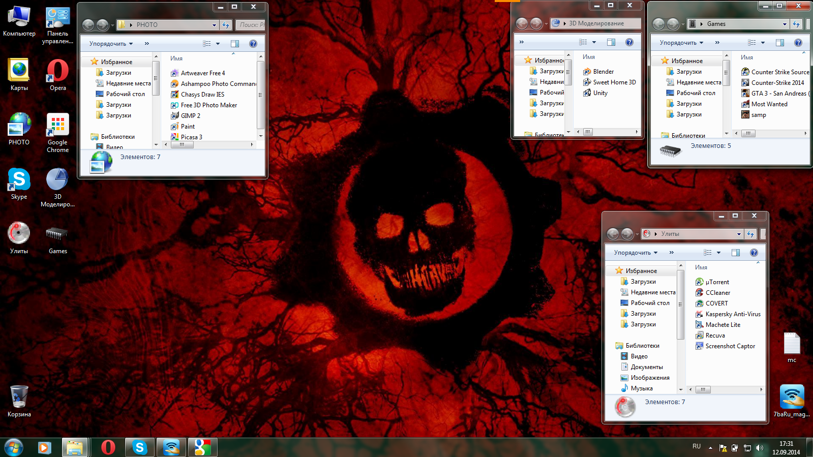
Task: Open the mc file on desktop
Action: [x=792, y=348]
